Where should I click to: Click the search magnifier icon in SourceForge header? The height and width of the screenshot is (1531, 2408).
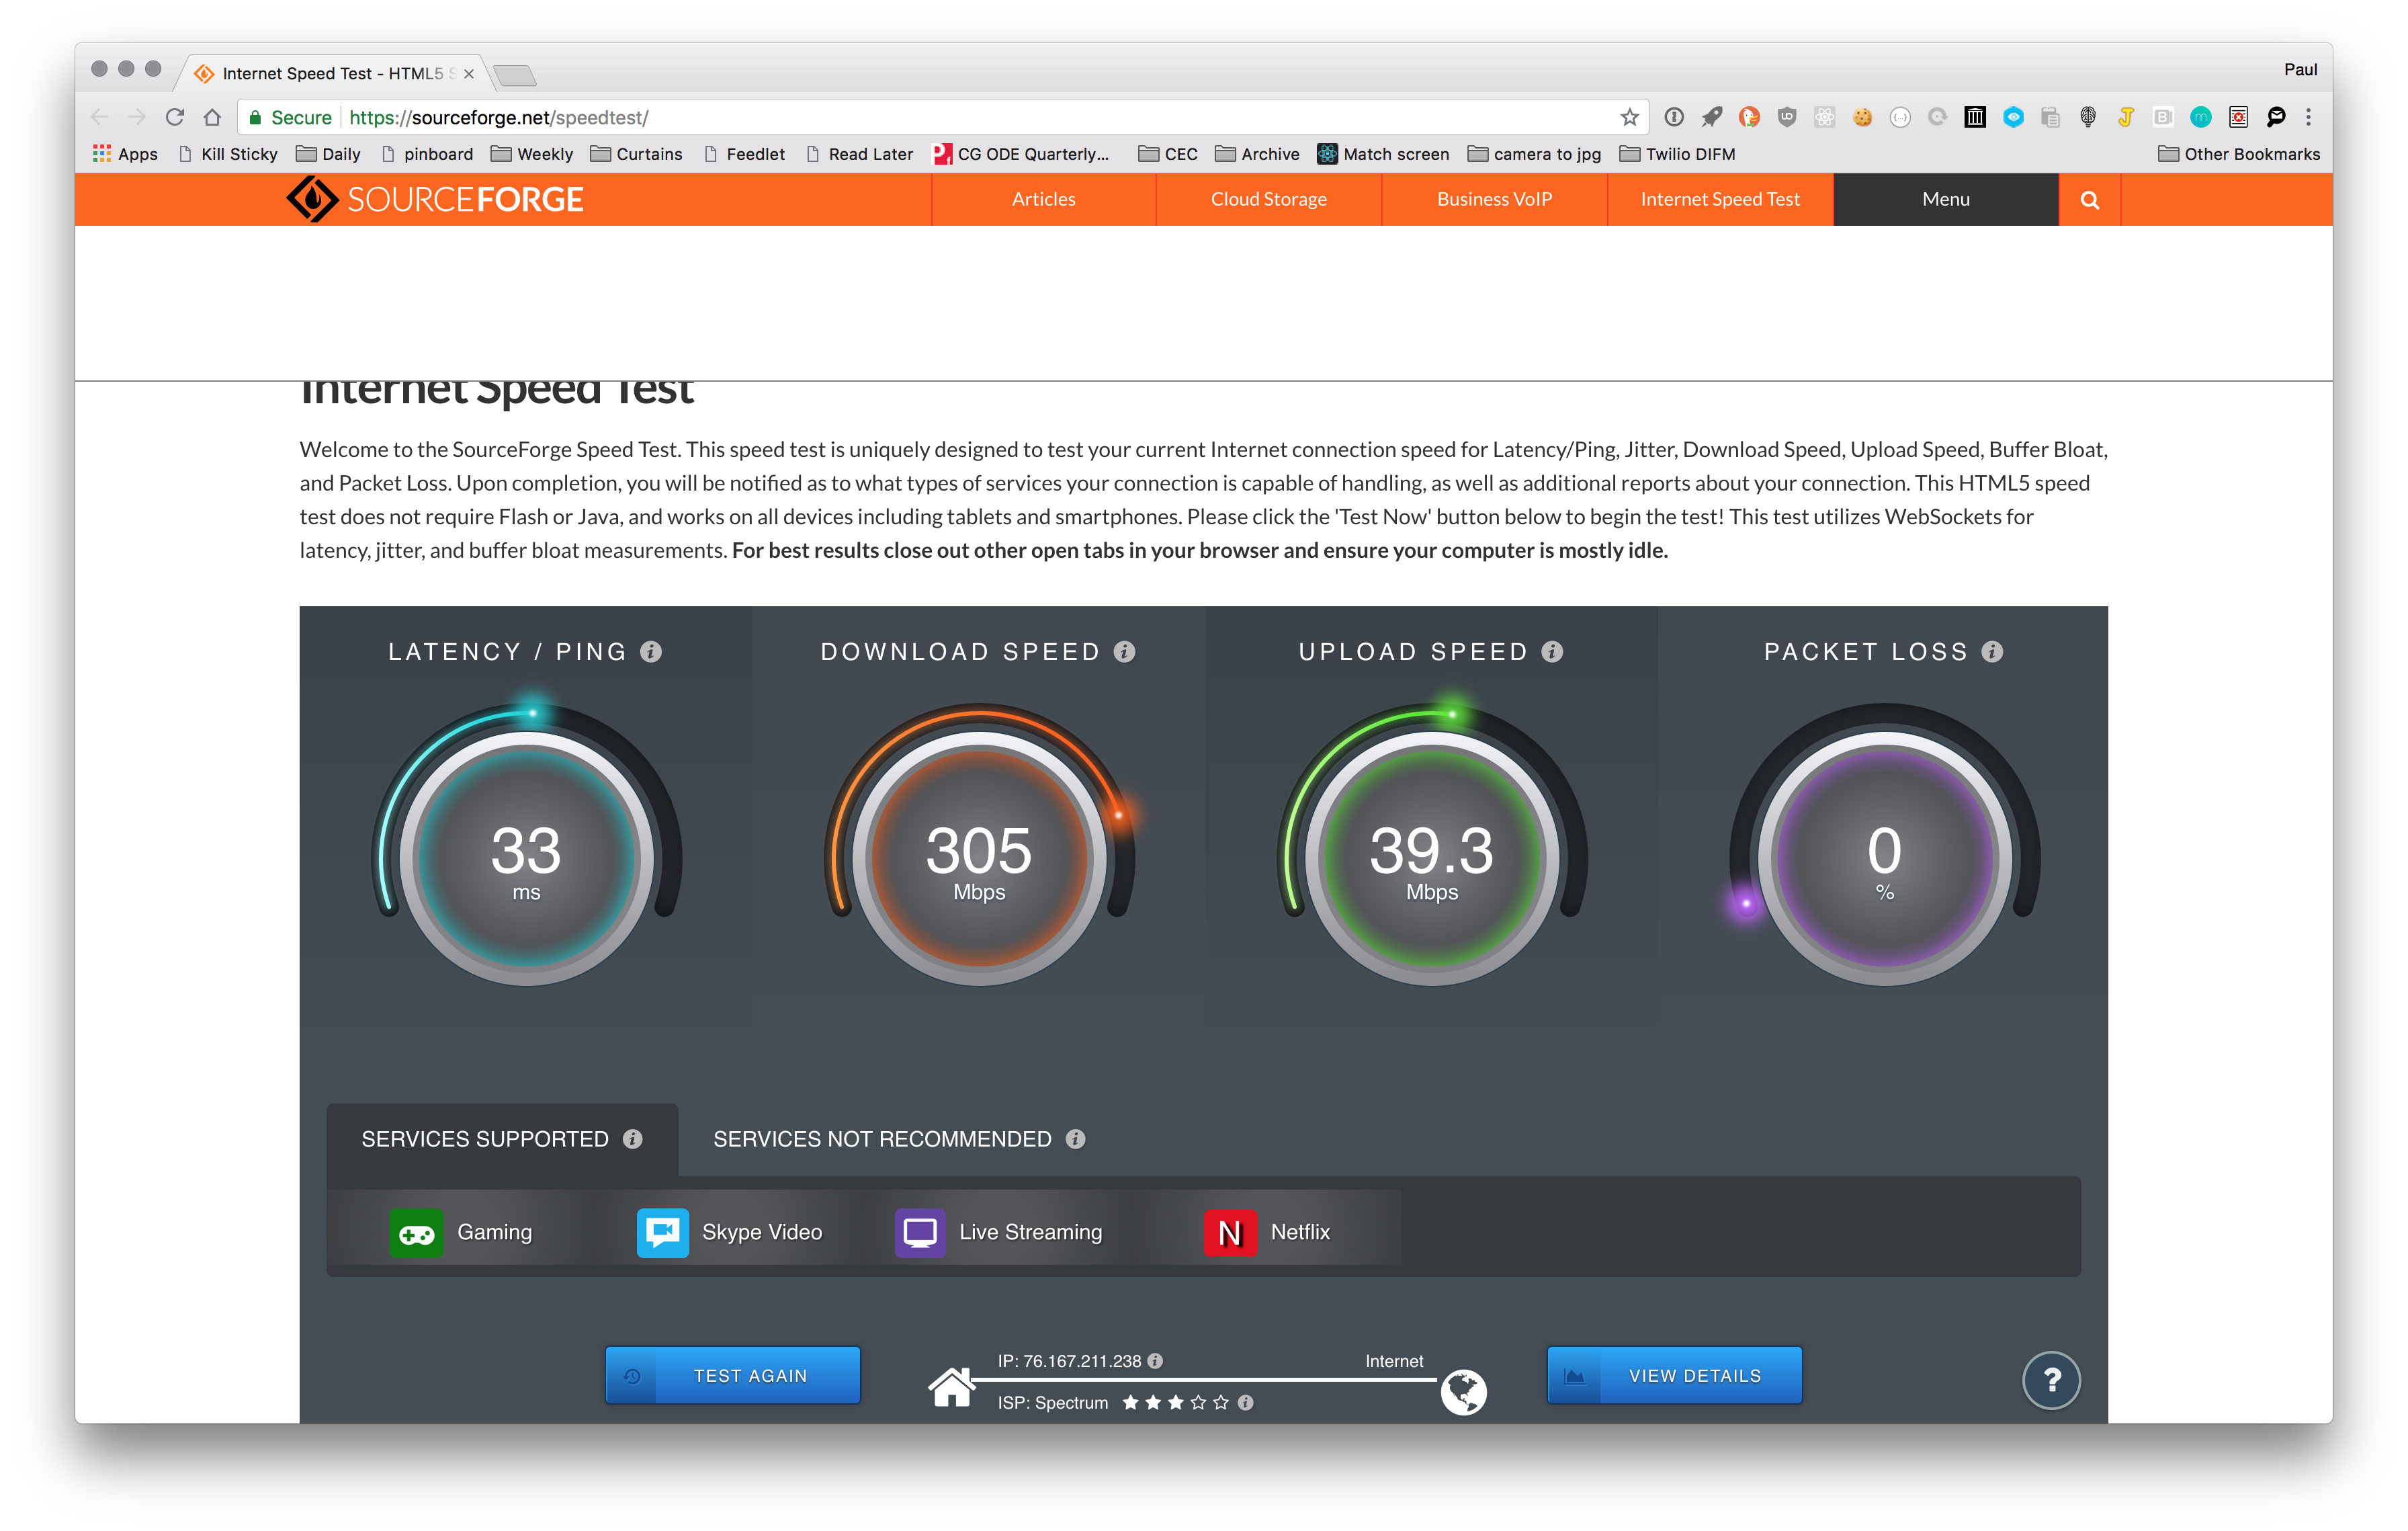2089,200
